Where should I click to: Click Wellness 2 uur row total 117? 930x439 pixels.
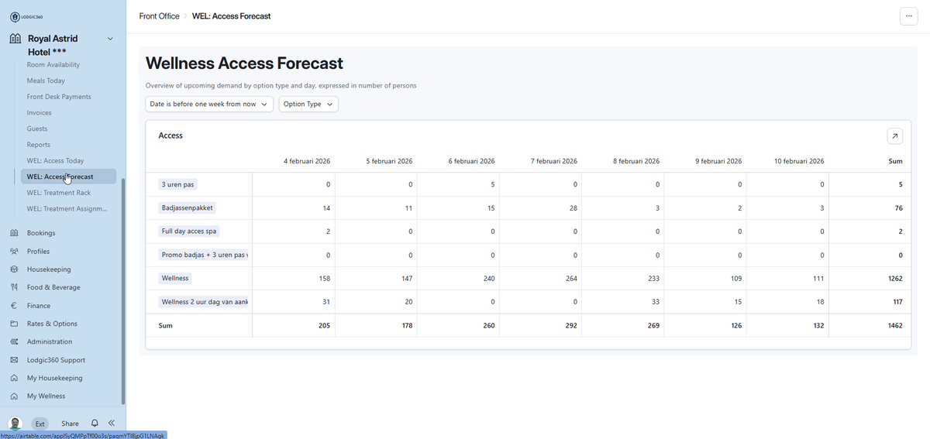[896, 302]
